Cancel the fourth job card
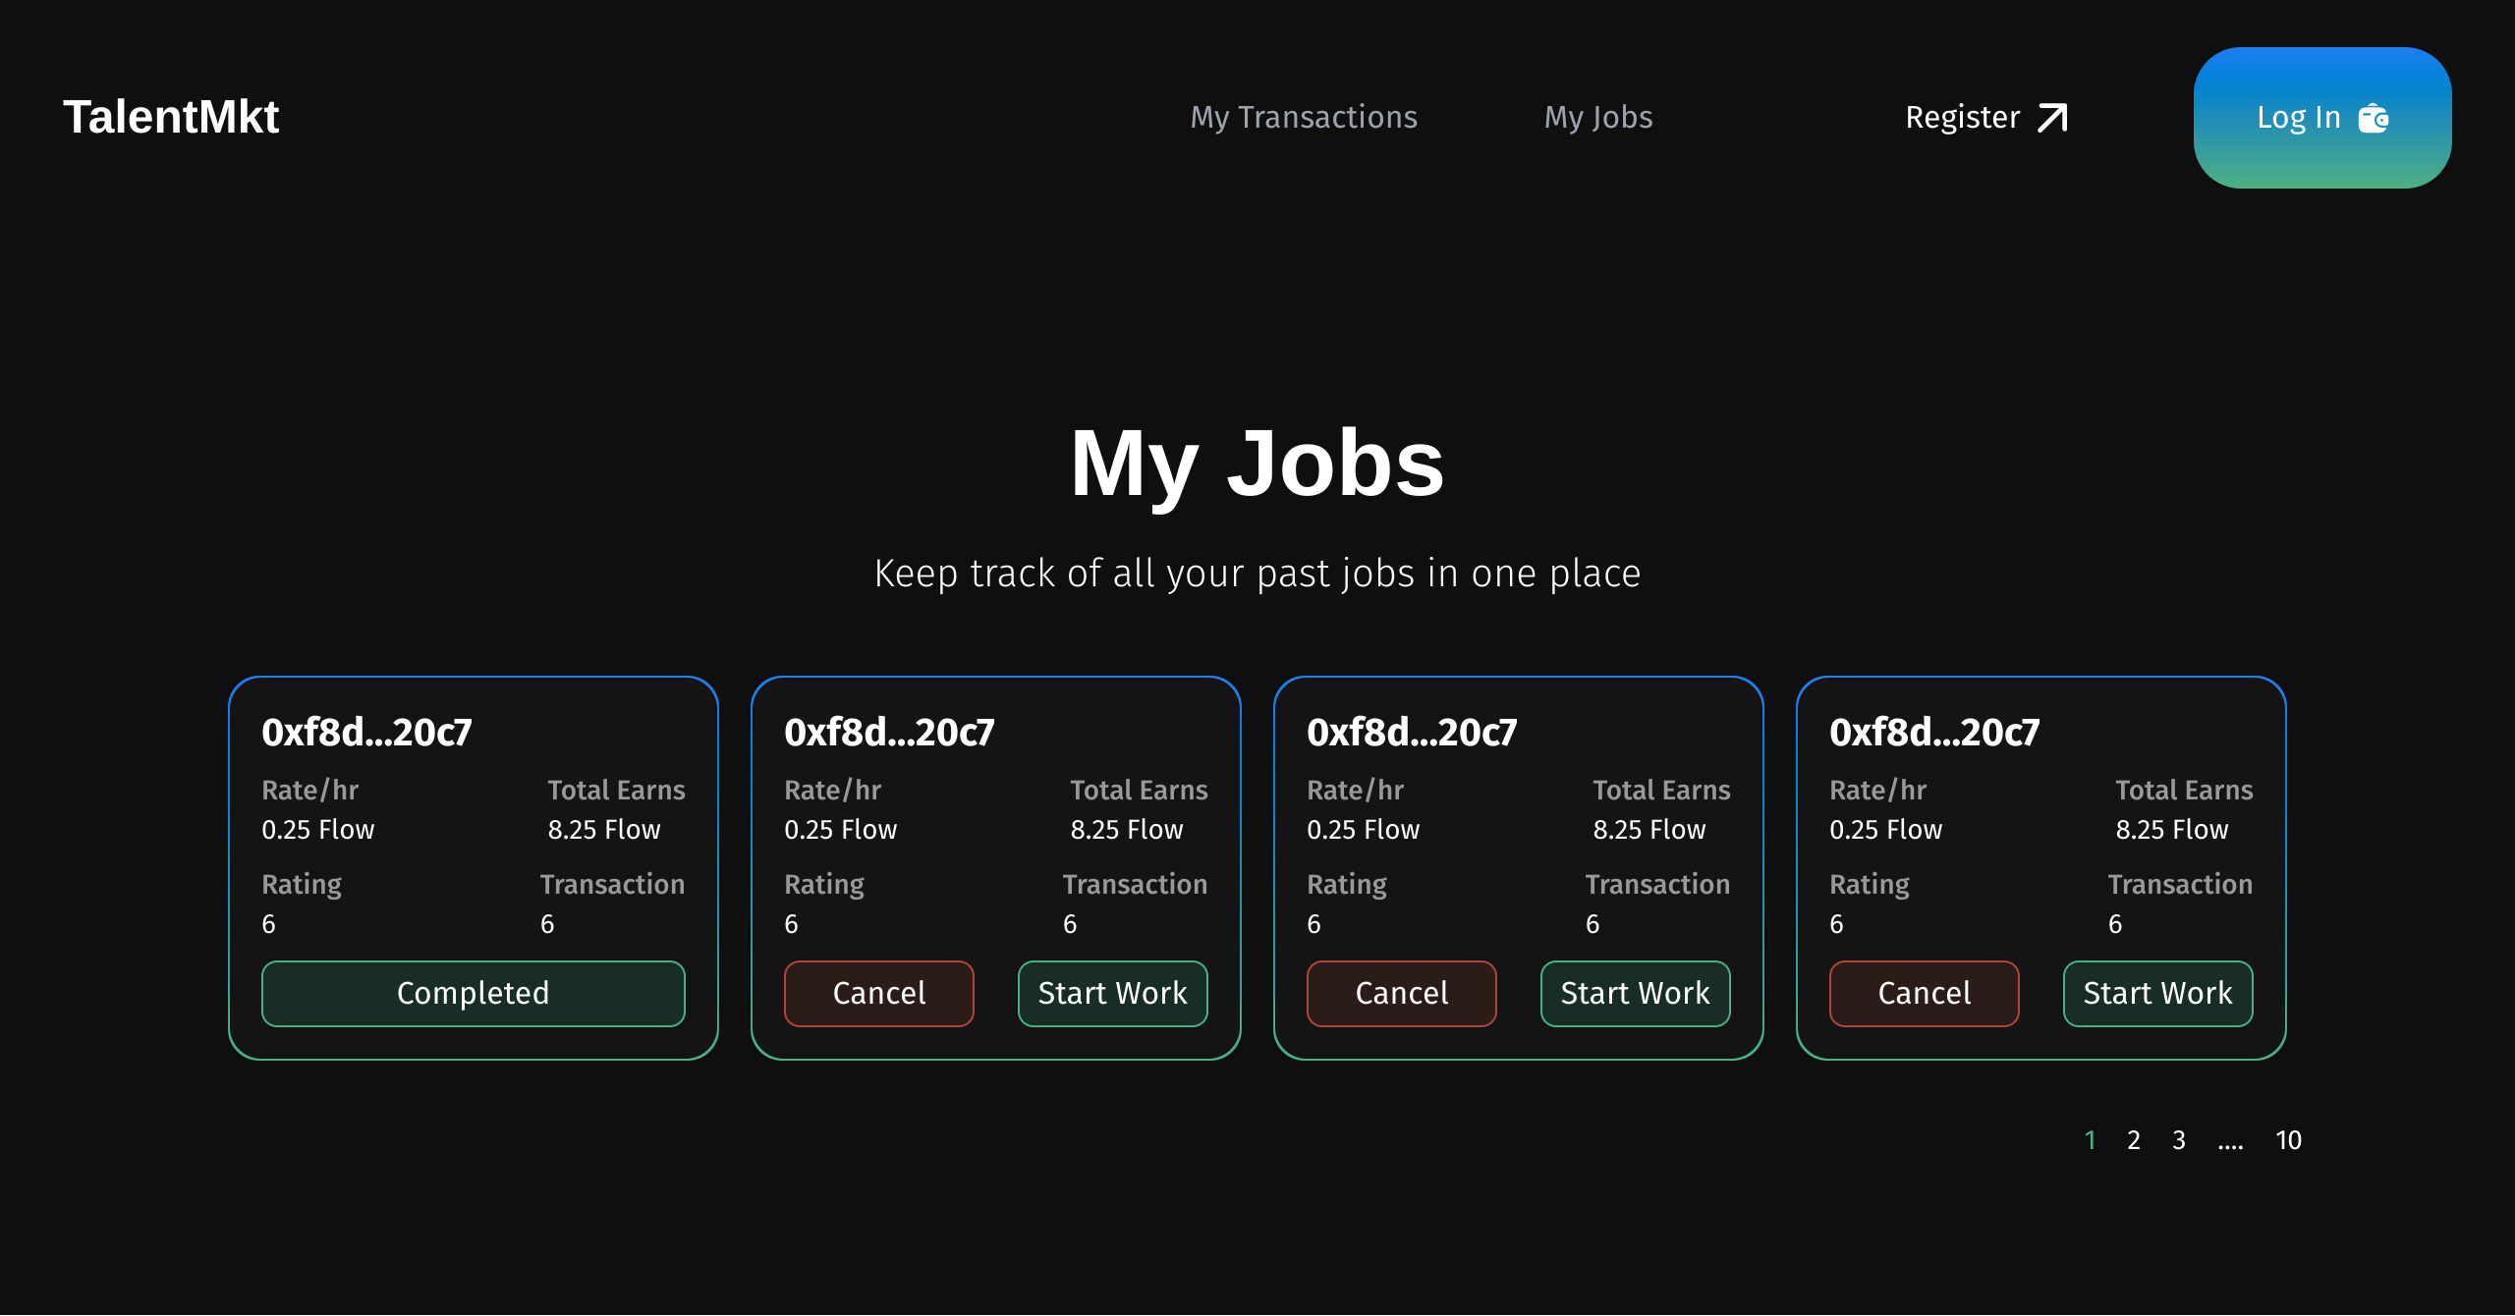 point(1924,993)
